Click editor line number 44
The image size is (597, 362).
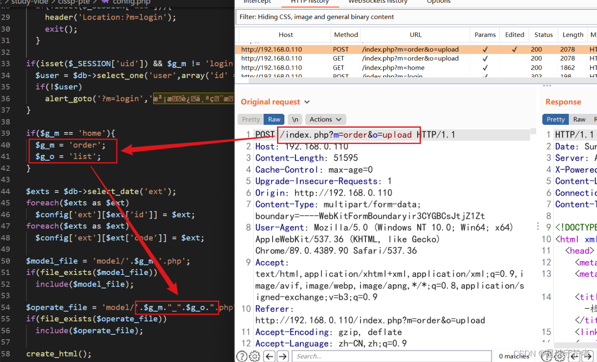click(x=5, y=191)
